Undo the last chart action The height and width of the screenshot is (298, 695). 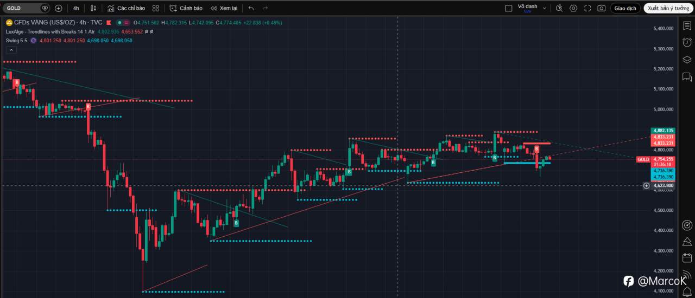(251, 8)
